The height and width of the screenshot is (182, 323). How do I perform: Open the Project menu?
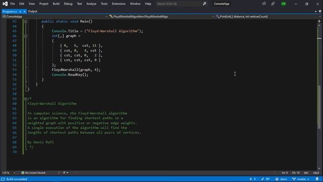pos(44,4)
